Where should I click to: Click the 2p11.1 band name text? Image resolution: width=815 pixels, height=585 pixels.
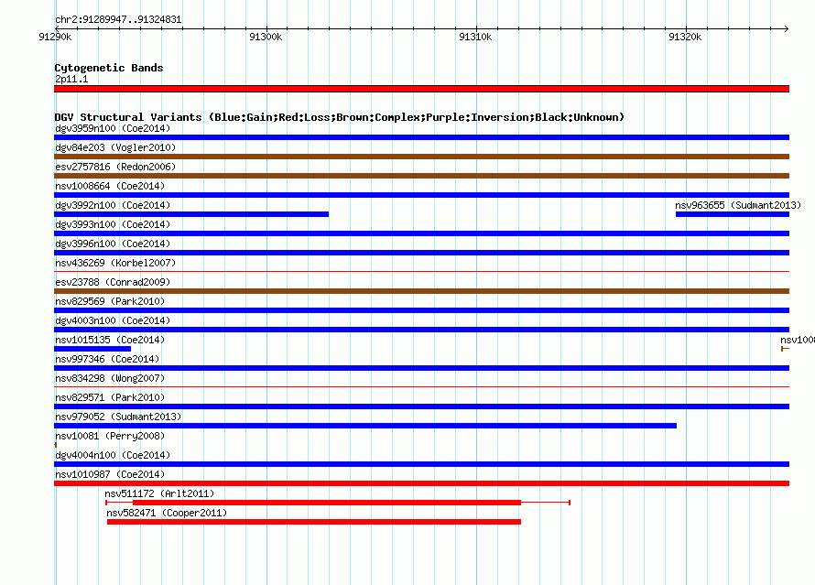71,79
